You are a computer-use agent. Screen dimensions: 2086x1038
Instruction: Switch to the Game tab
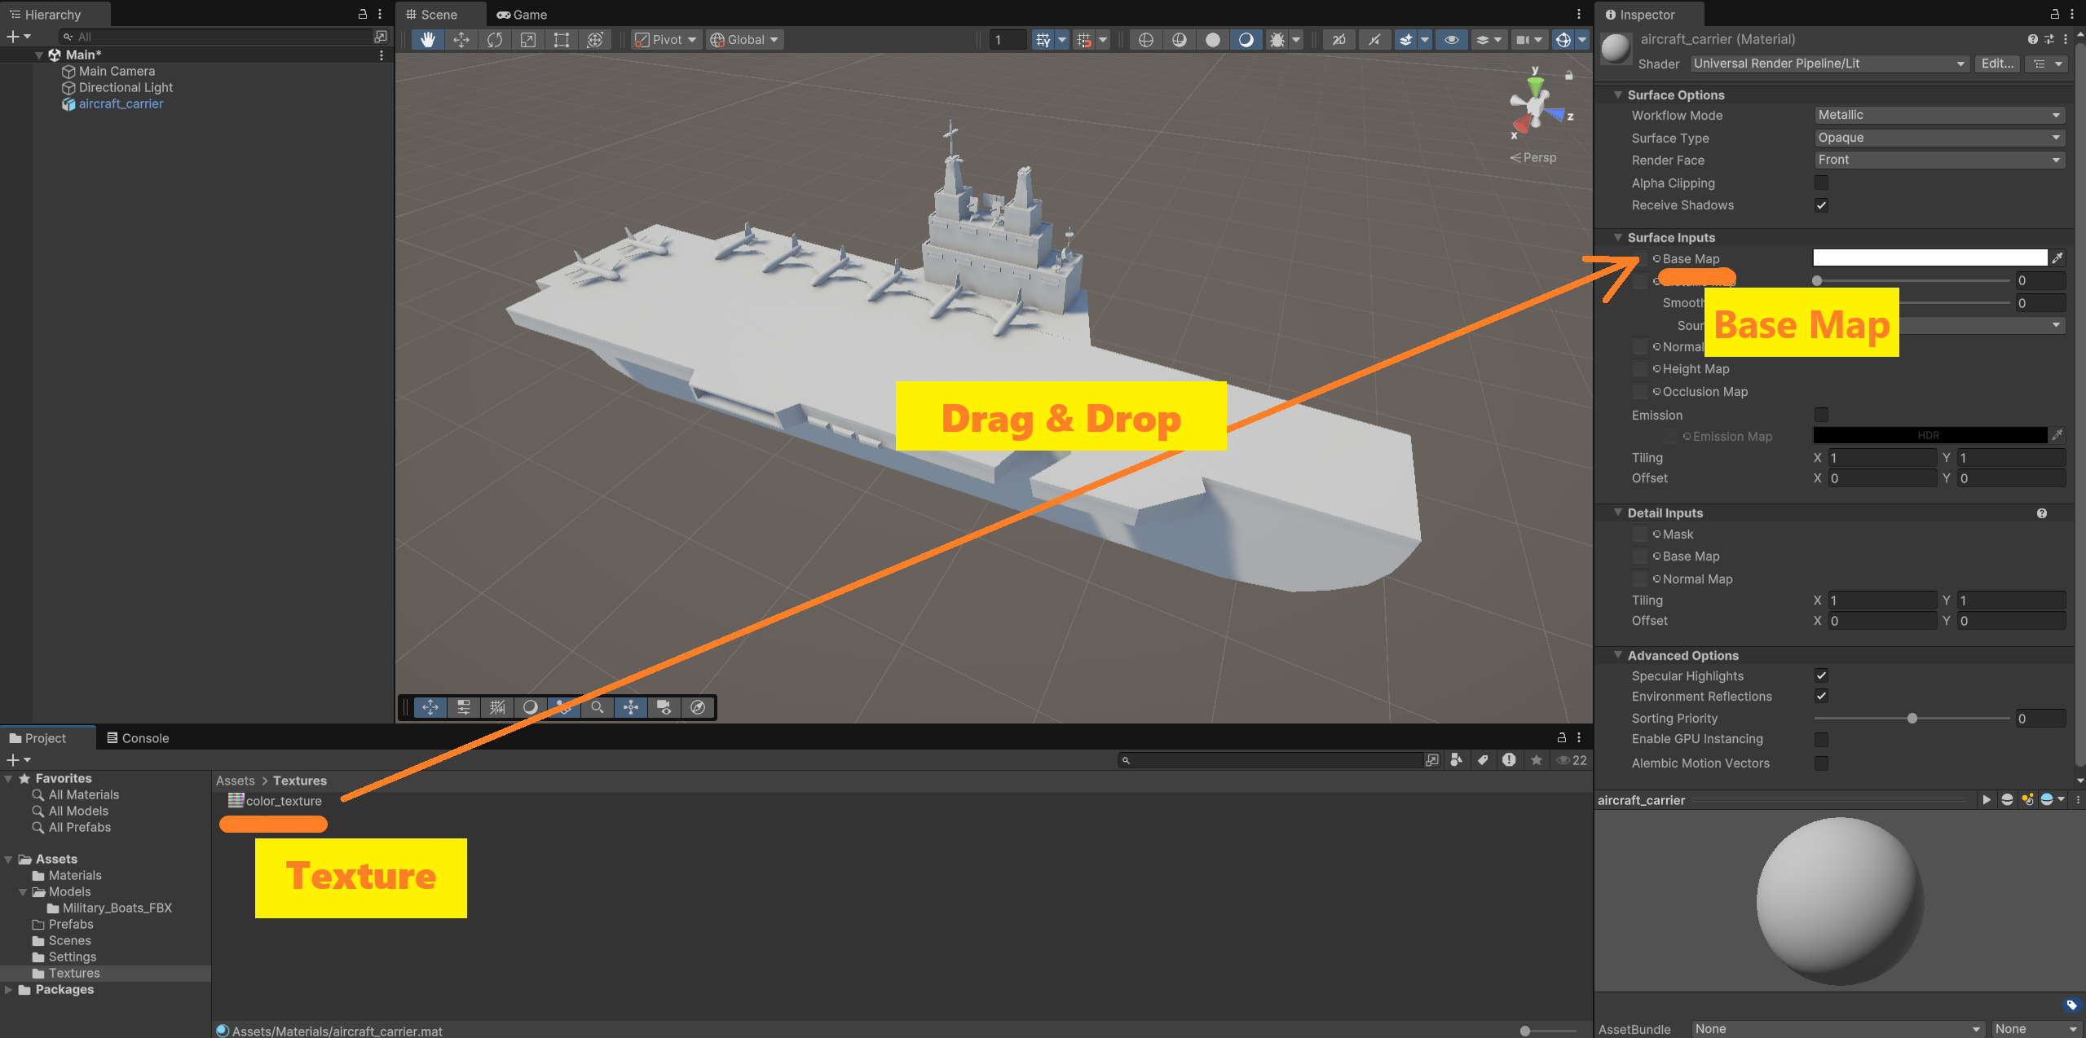pyautogui.click(x=522, y=15)
